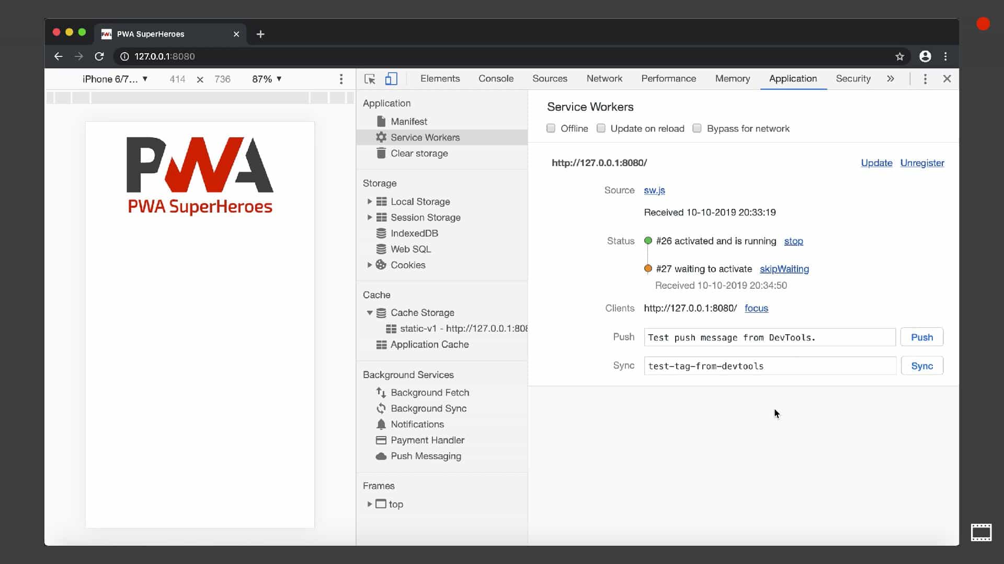1004x564 pixels.
Task: Reload the page using the refresh icon
Action: click(x=99, y=56)
